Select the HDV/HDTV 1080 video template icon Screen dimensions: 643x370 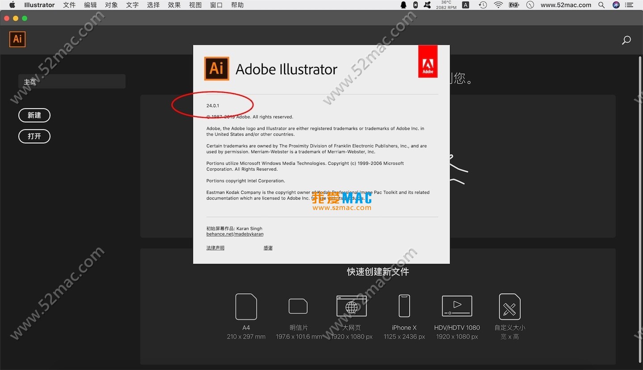coord(456,306)
